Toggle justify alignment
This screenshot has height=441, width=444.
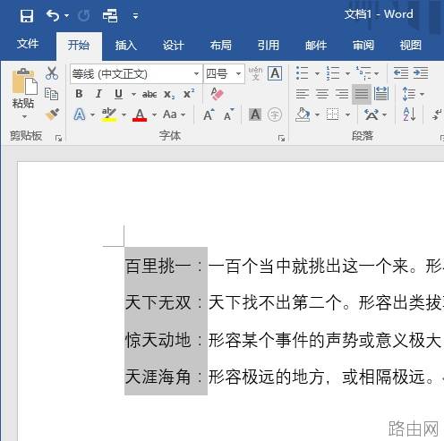pos(362,94)
